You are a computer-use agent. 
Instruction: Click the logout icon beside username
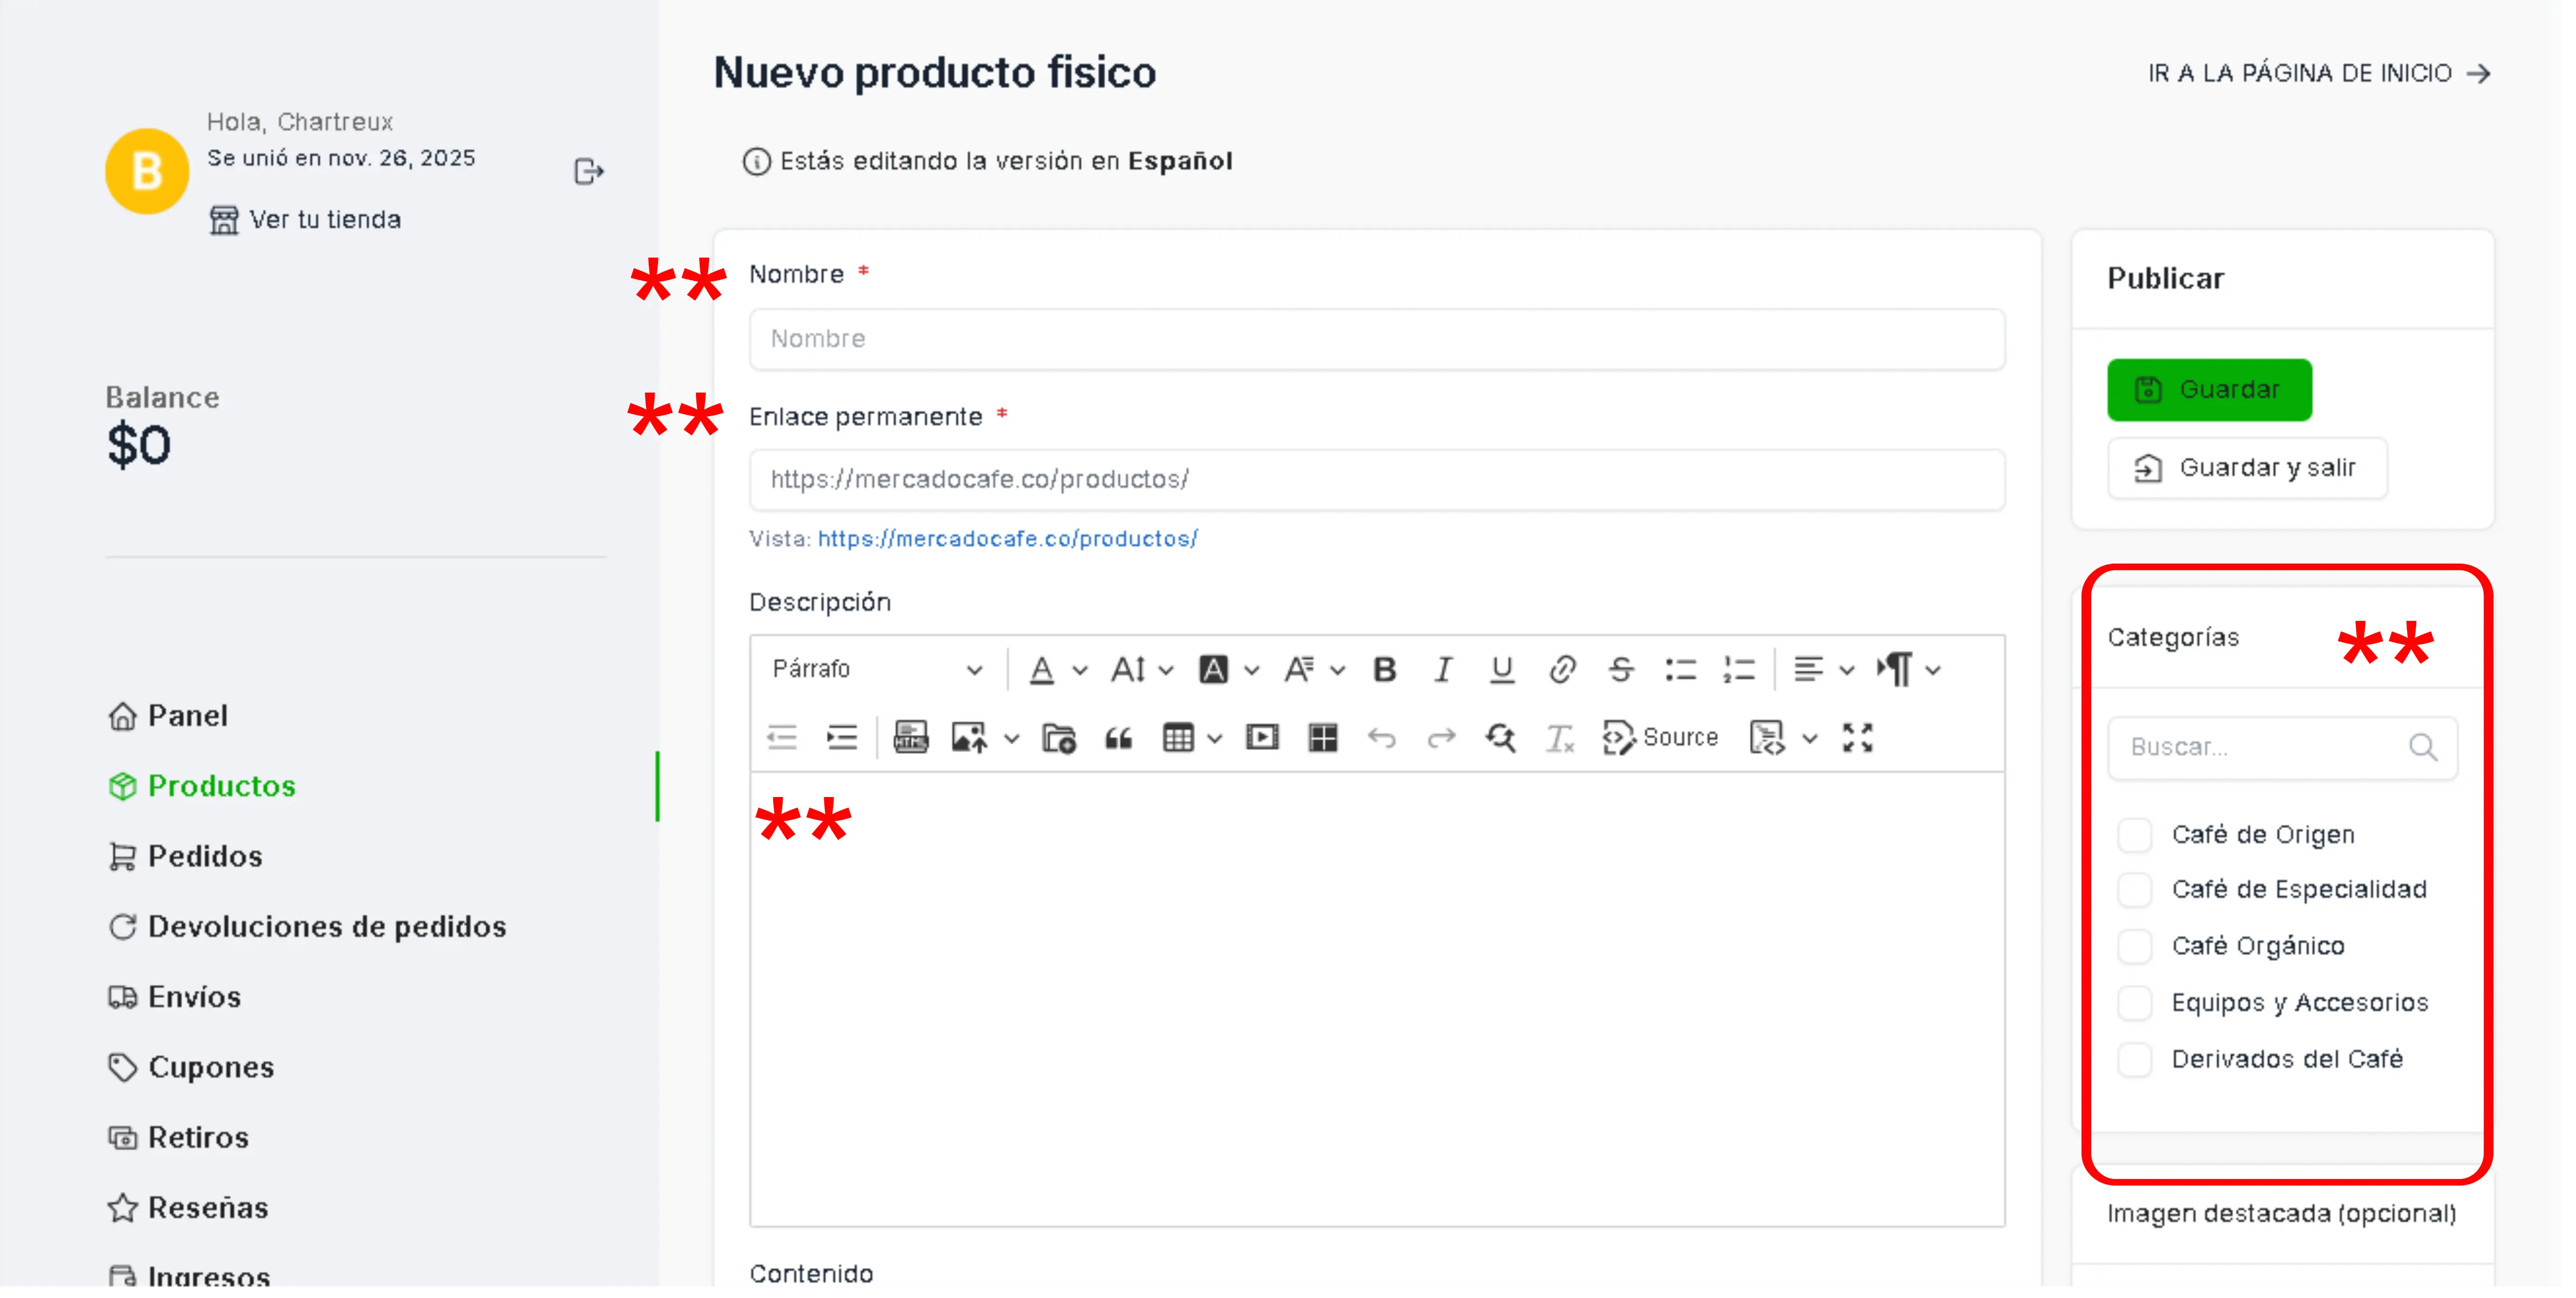588,172
